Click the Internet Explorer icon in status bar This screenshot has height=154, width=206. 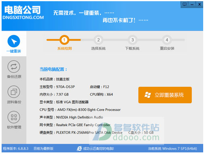(79, 148)
